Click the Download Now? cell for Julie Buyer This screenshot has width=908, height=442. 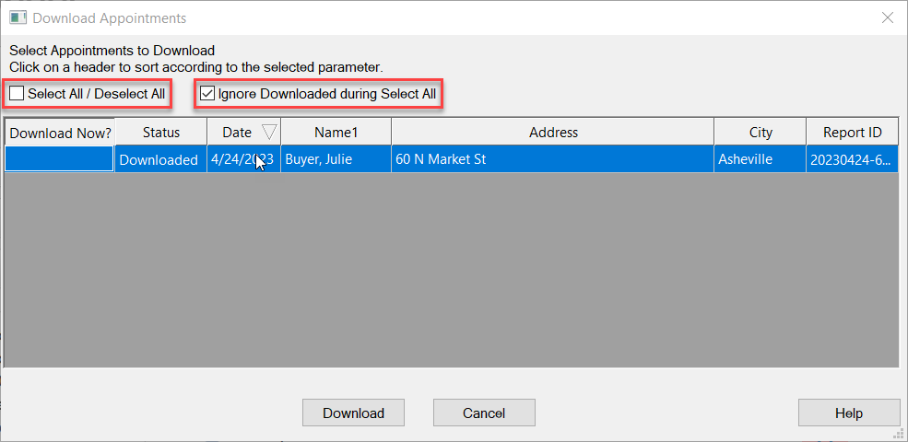click(x=59, y=159)
